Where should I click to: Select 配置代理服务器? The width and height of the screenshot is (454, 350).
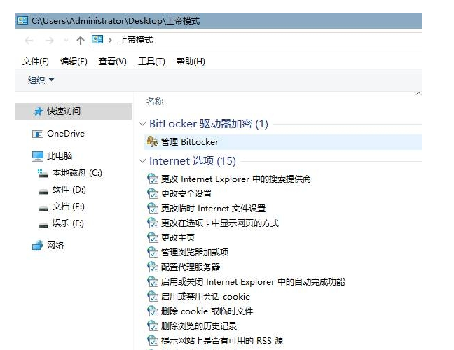pyautogui.click(x=191, y=267)
